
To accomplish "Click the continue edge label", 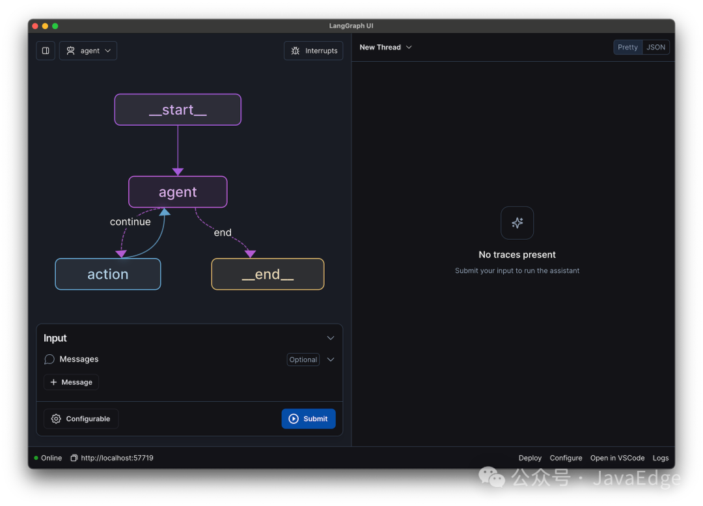I will 130,221.
